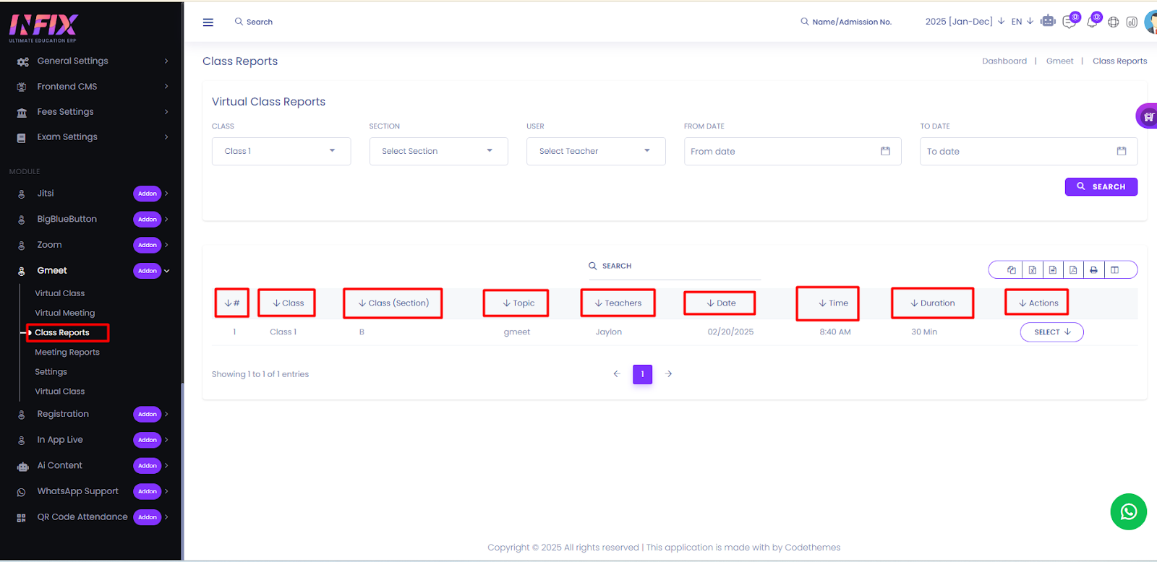Print the class reports table

[1093, 270]
